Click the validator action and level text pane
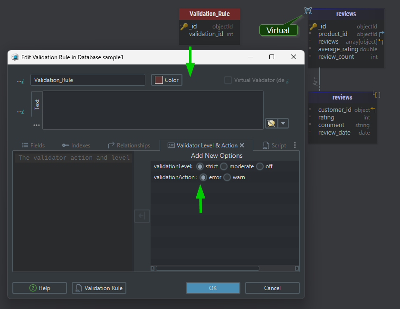This screenshot has width=400, height=309. [x=74, y=211]
